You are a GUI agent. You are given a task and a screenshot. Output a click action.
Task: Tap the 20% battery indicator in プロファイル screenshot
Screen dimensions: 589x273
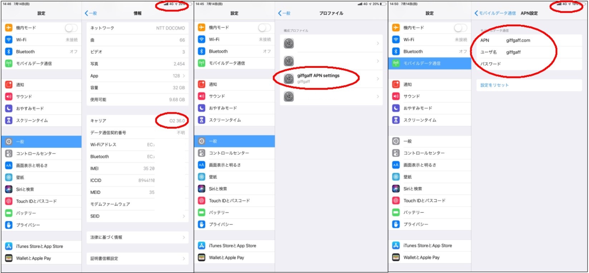[x=379, y=4]
